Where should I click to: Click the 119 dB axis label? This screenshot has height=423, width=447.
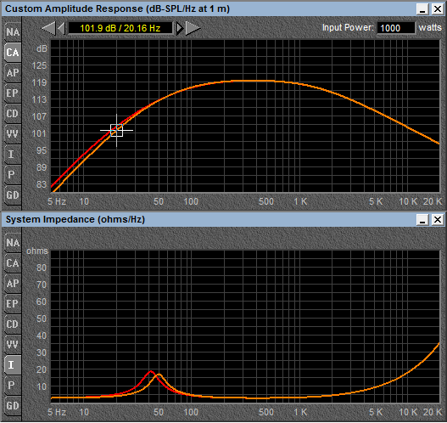coord(39,82)
